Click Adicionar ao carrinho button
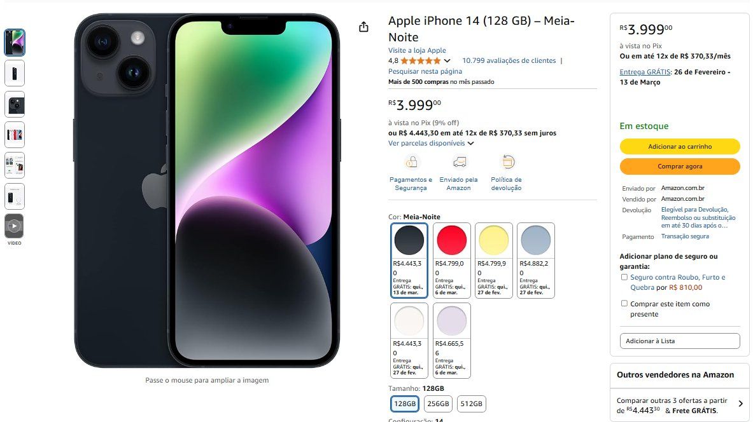The height and width of the screenshot is (422, 753). point(680,147)
